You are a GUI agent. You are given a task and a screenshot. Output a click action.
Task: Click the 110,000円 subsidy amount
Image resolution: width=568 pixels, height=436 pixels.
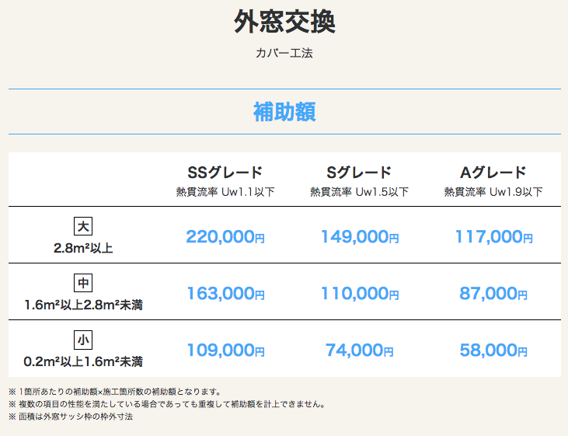pos(360,293)
